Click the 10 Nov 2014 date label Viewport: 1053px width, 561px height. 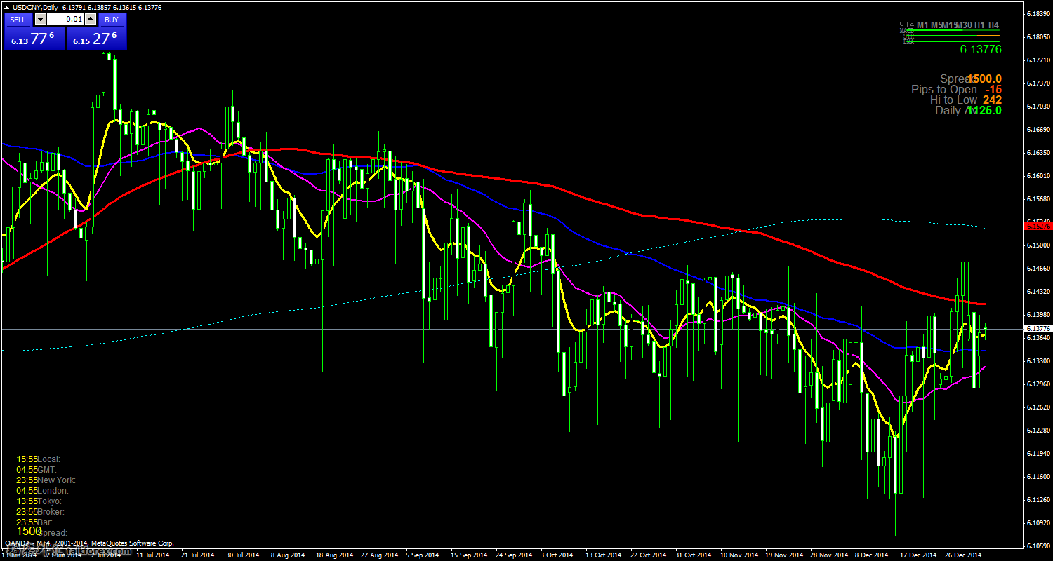point(738,555)
